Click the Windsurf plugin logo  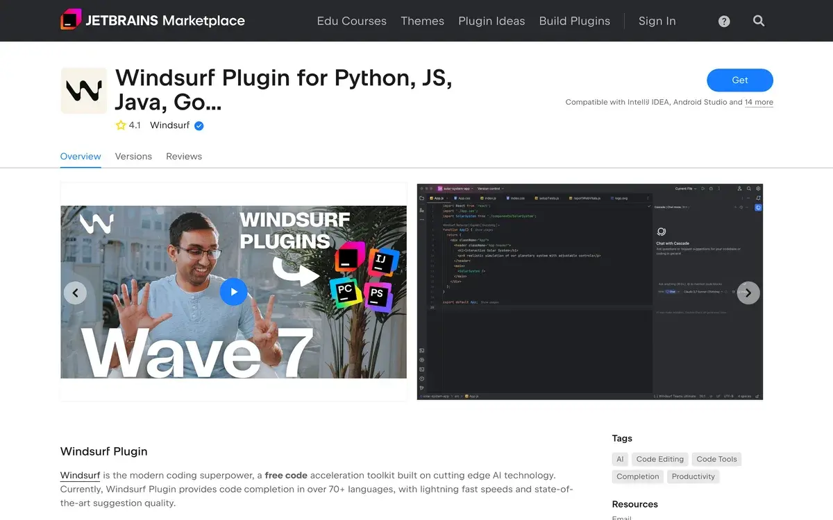[x=84, y=90]
